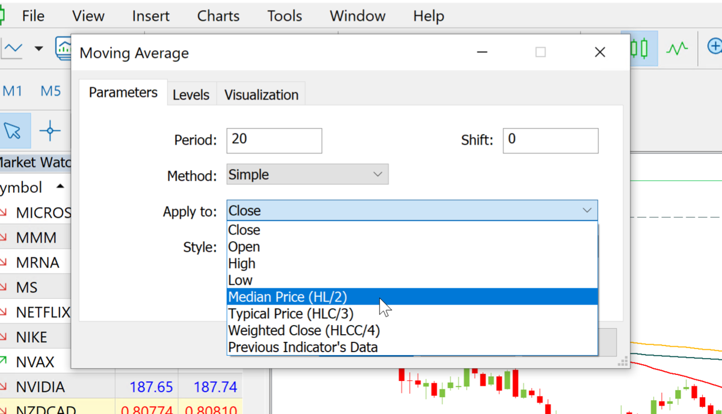Choose Open from the Apply to list
The image size is (722, 414).
[x=412, y=247]
